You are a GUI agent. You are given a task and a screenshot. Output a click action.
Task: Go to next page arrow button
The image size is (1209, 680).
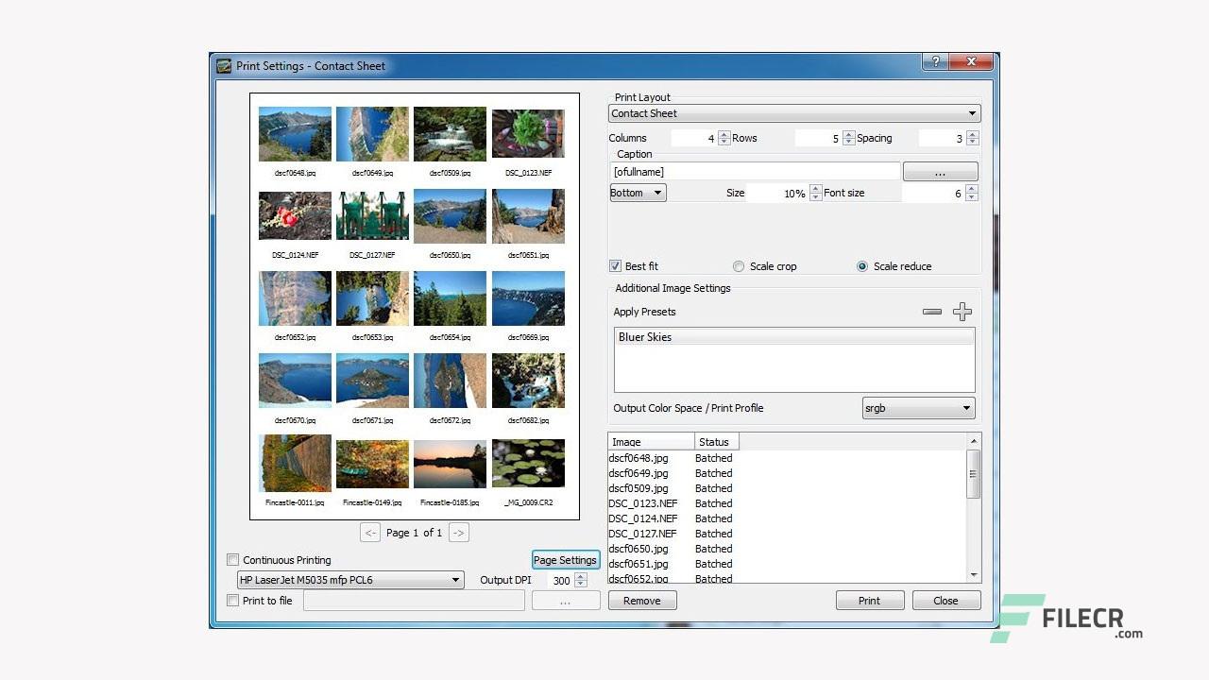tap(459, 533)
